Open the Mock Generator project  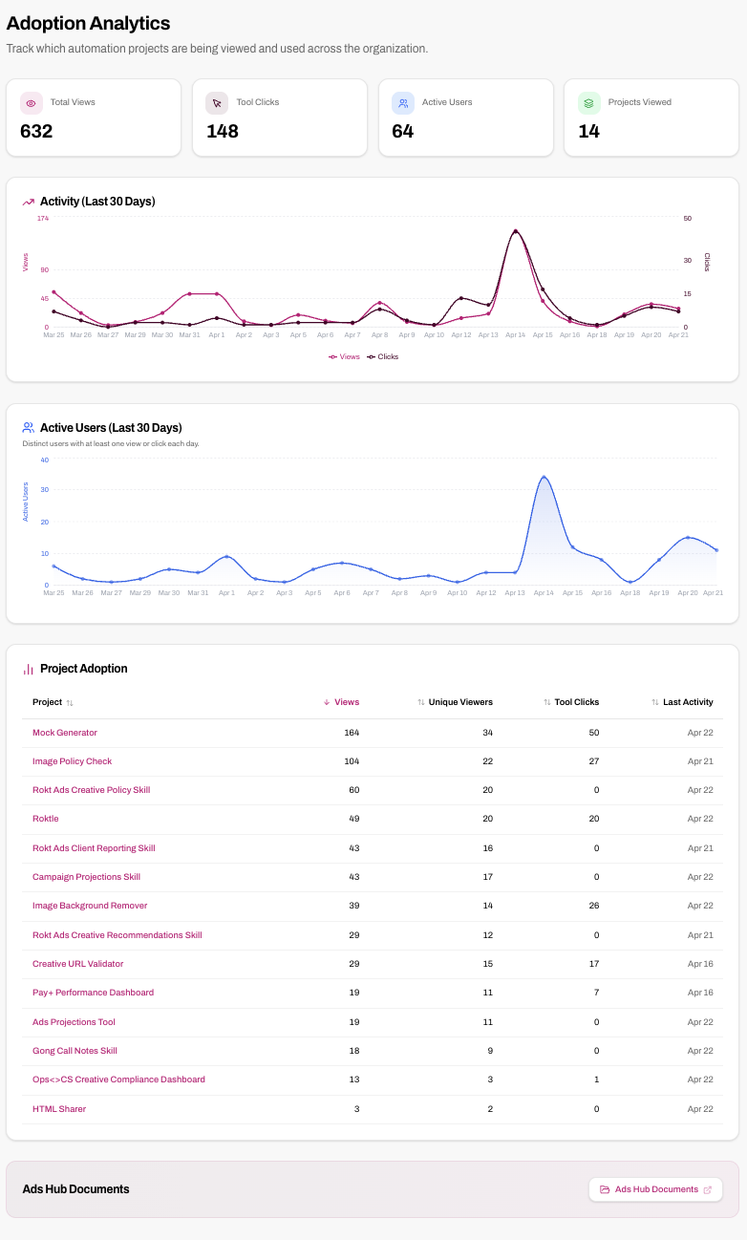[x=65, y=733]
